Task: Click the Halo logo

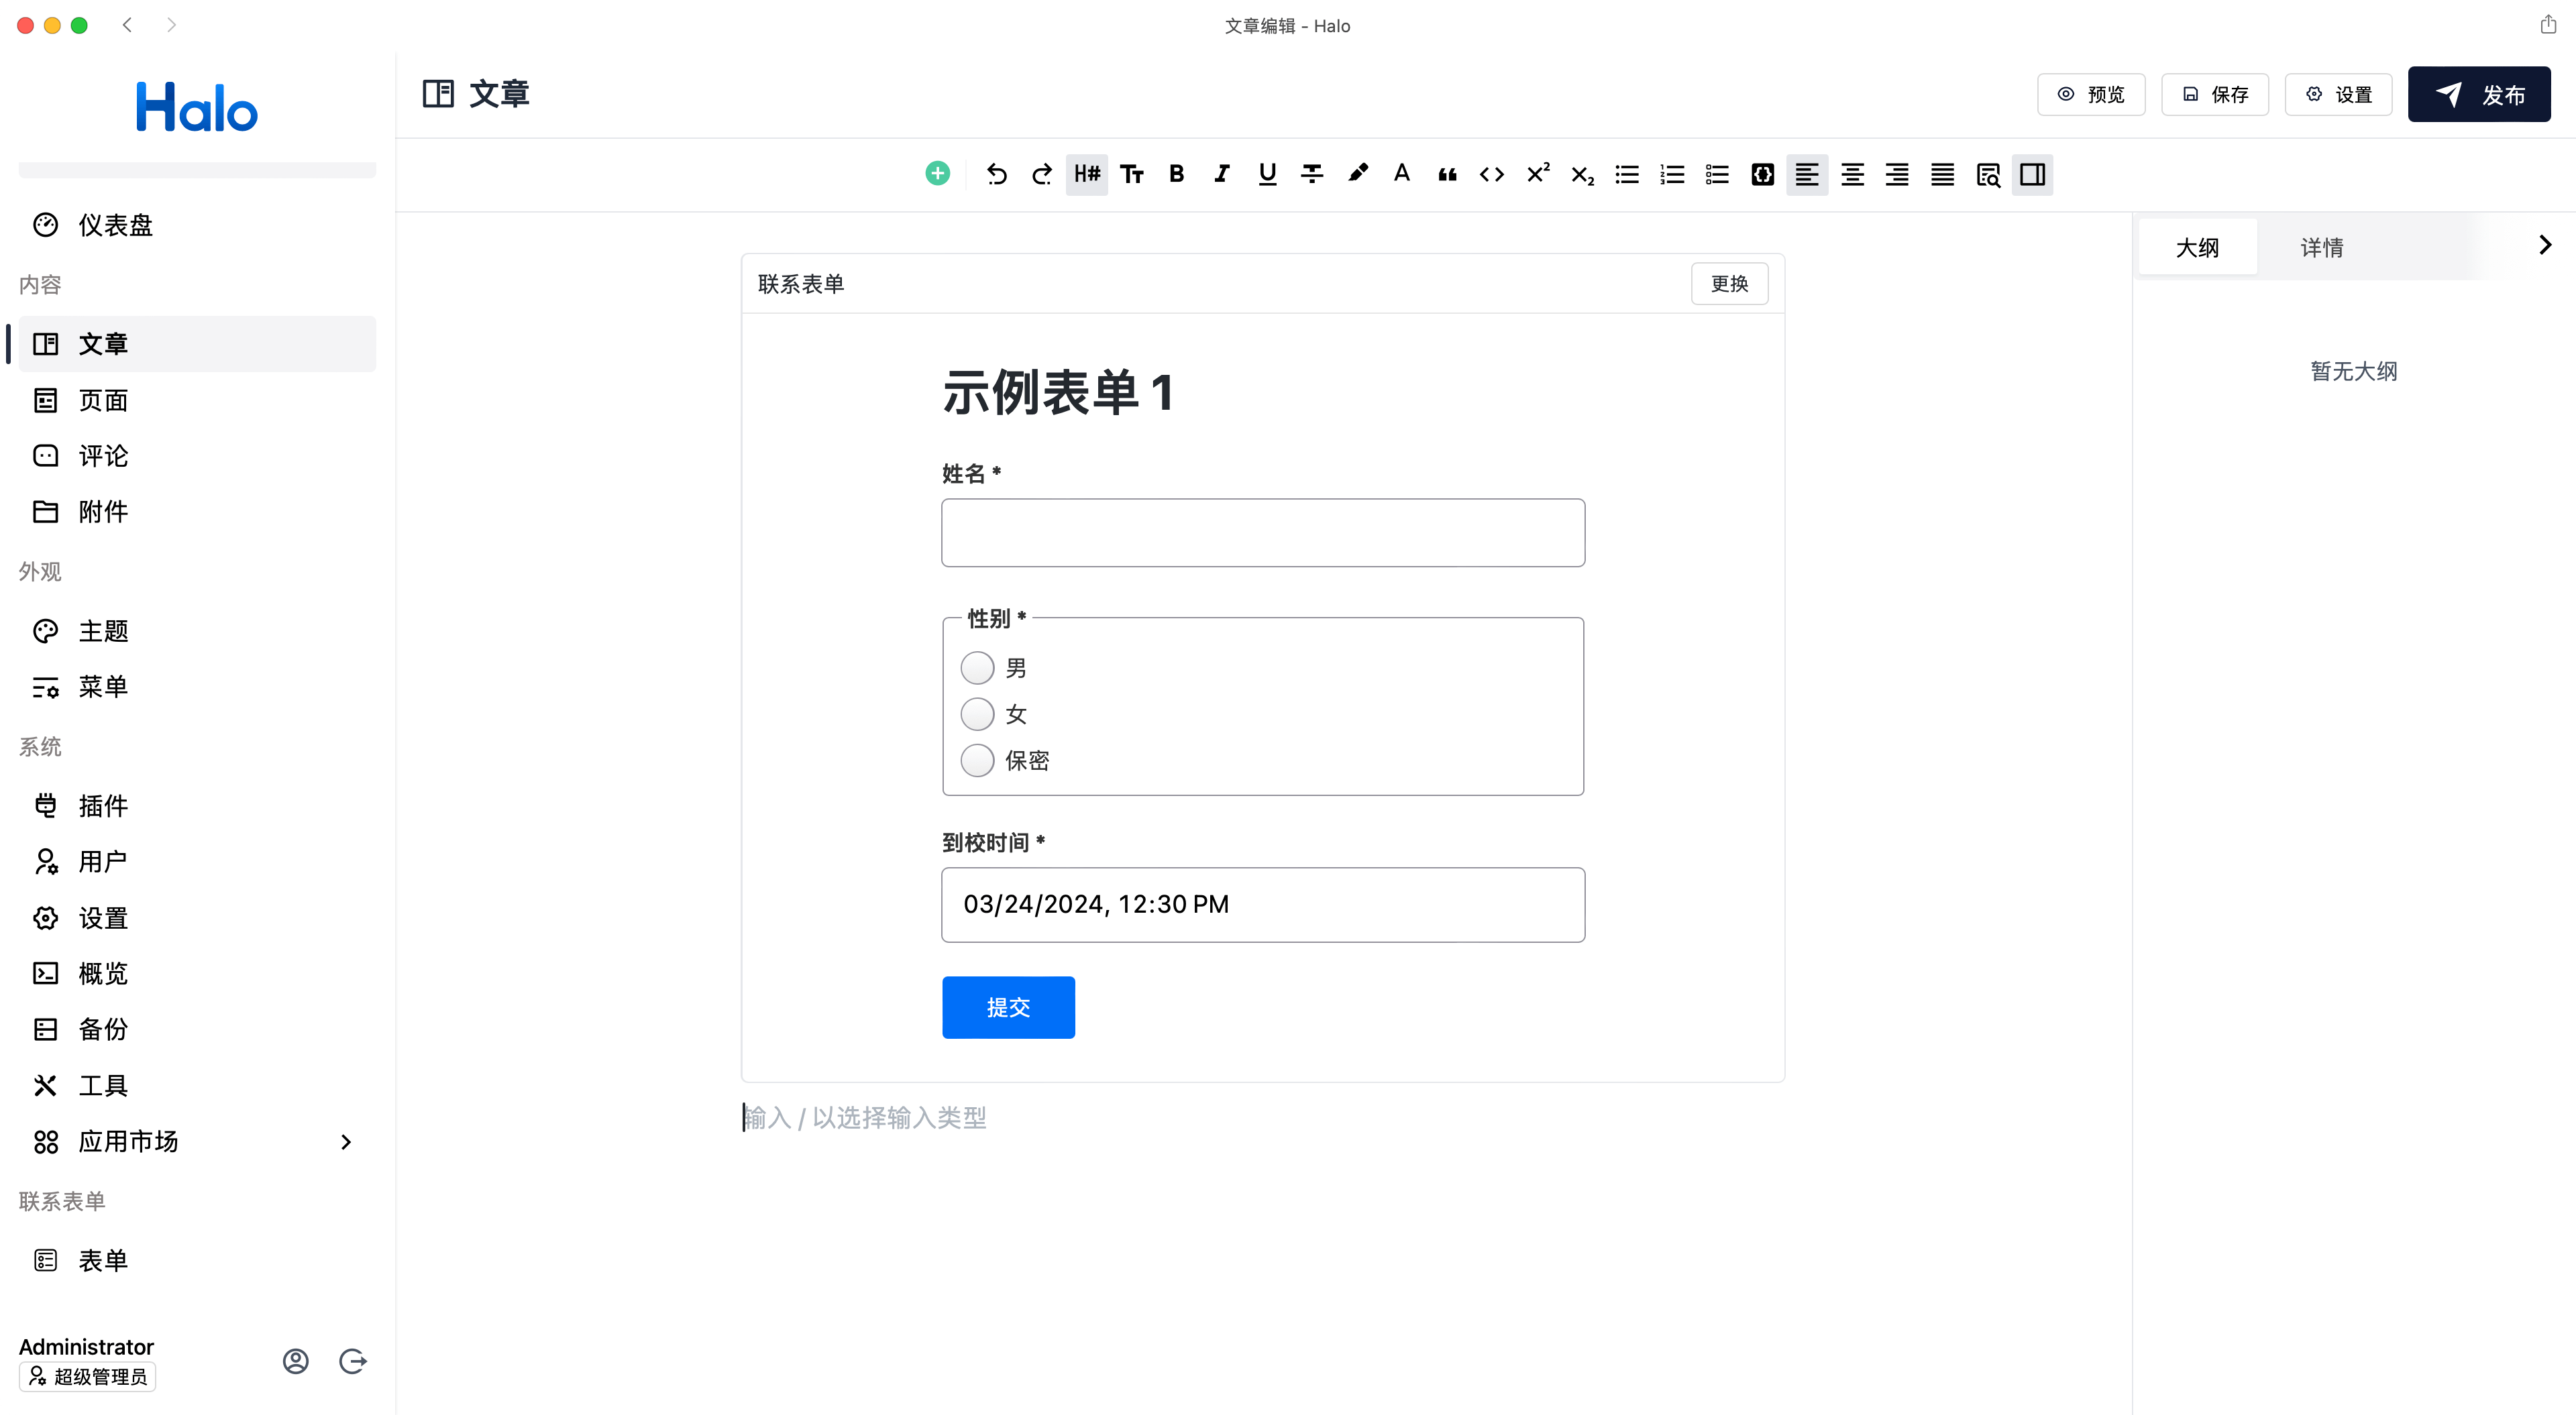Action: 197,107
